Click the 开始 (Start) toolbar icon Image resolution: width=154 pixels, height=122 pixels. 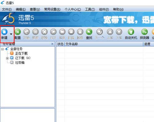pyautogui.click(x=26, y=32)
